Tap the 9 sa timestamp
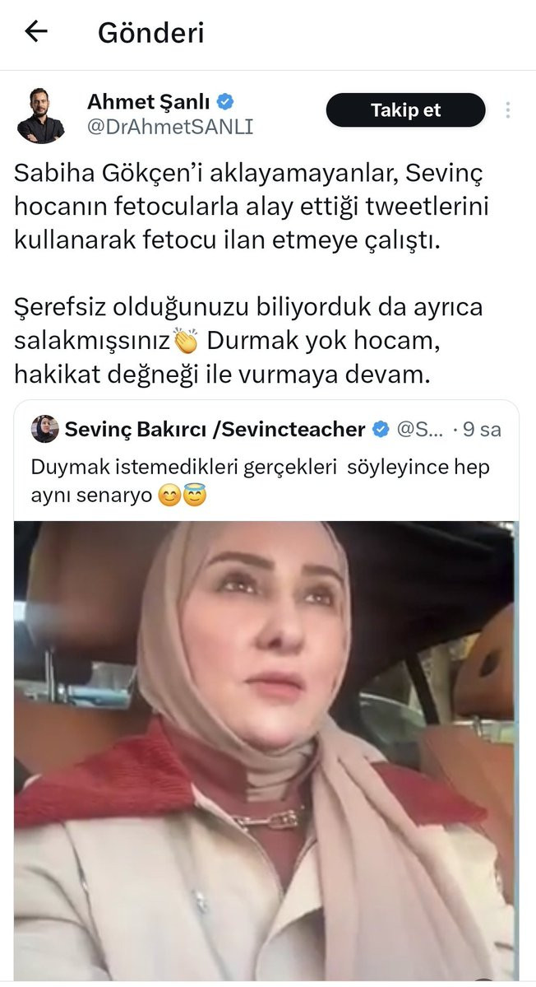 coord(482,430)
